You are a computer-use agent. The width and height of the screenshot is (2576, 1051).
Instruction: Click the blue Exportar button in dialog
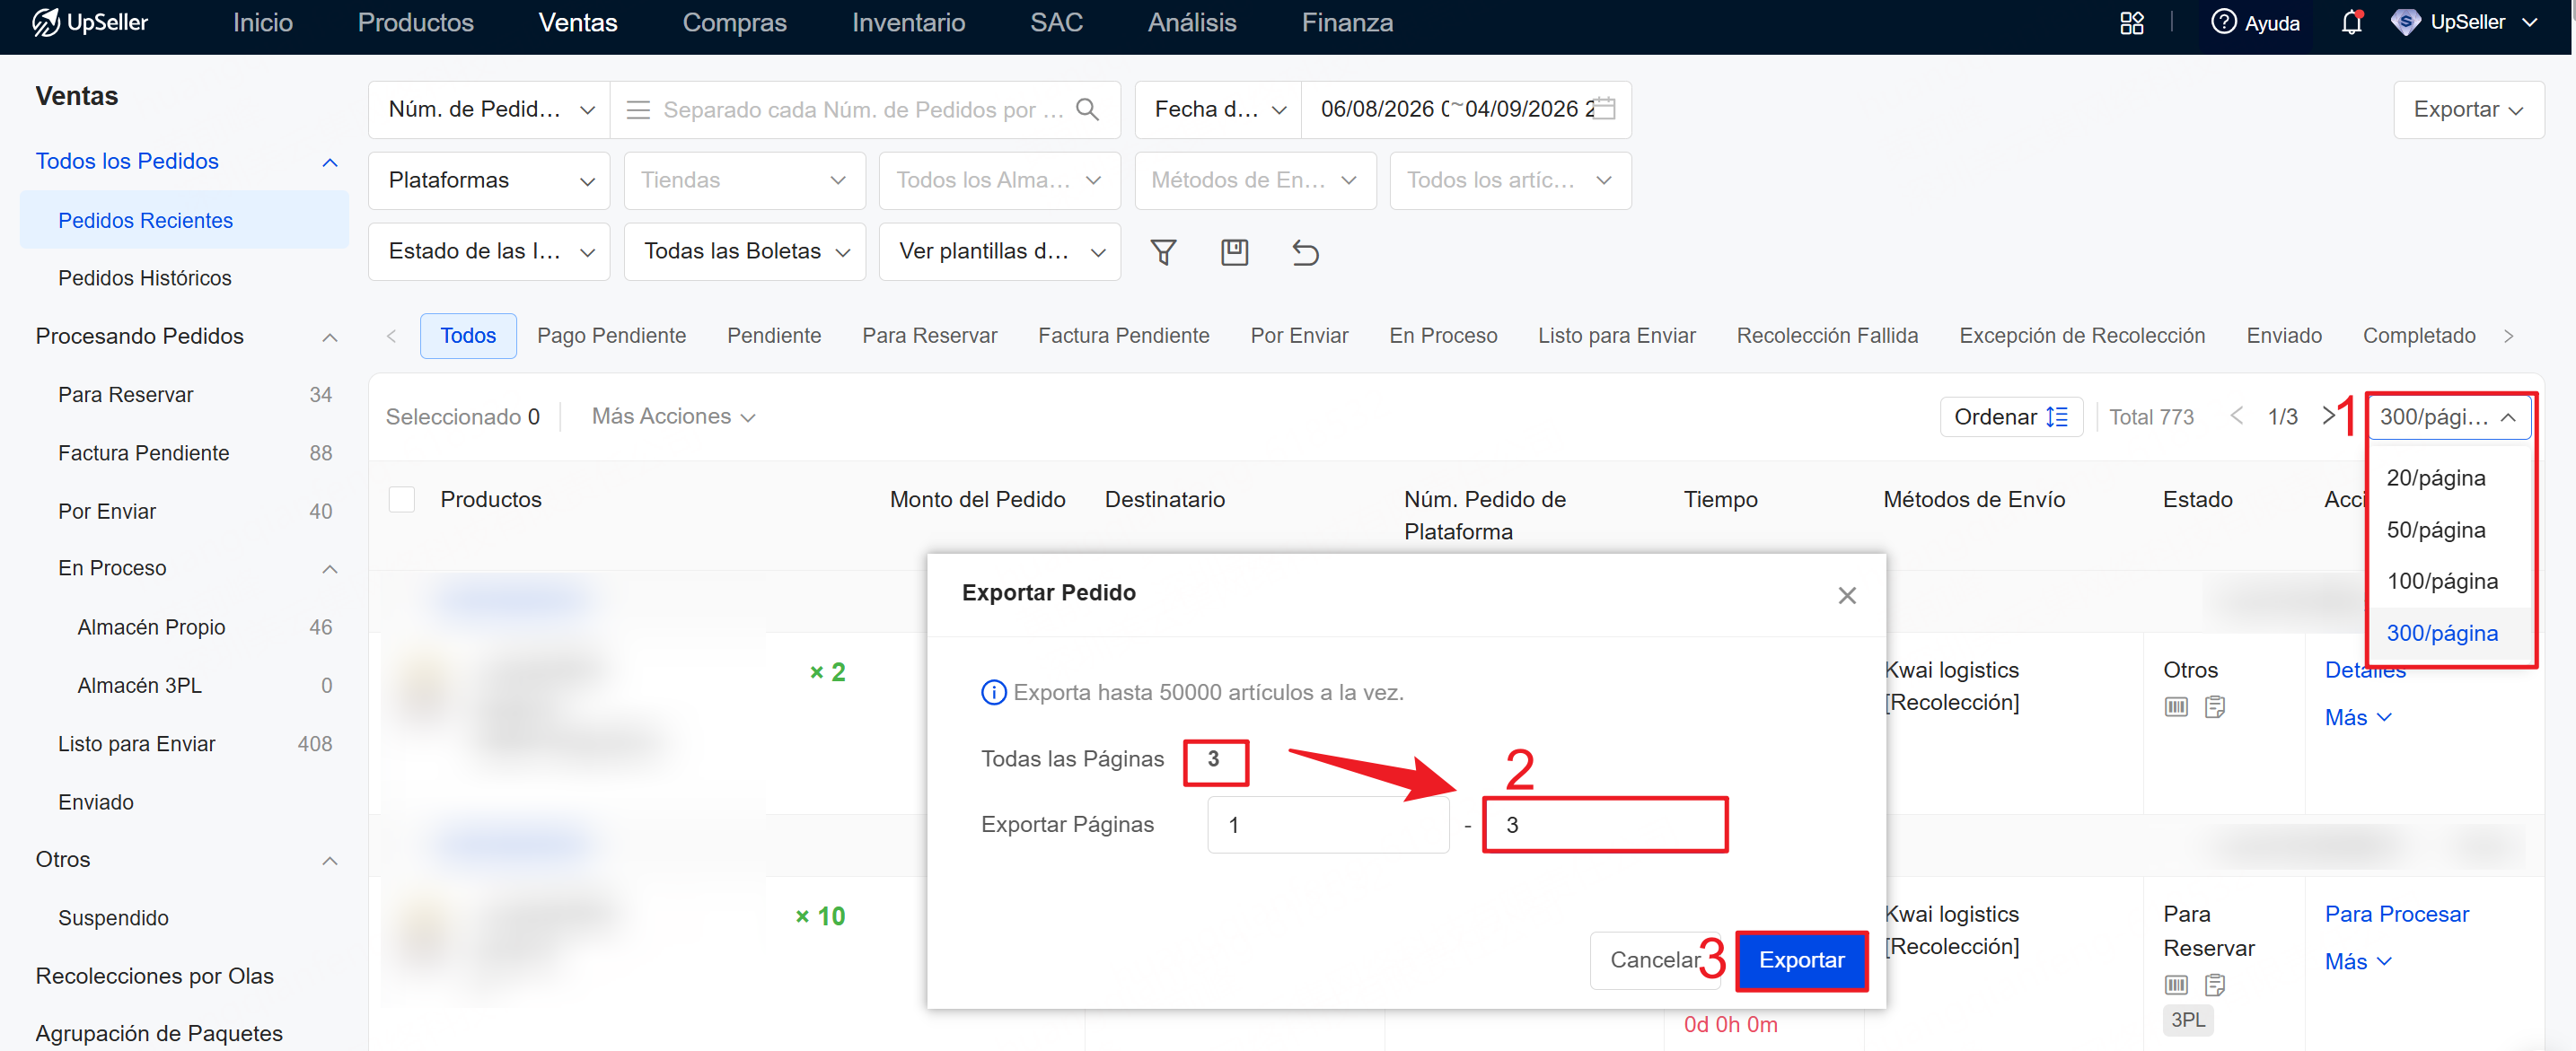click(1801, 960)
